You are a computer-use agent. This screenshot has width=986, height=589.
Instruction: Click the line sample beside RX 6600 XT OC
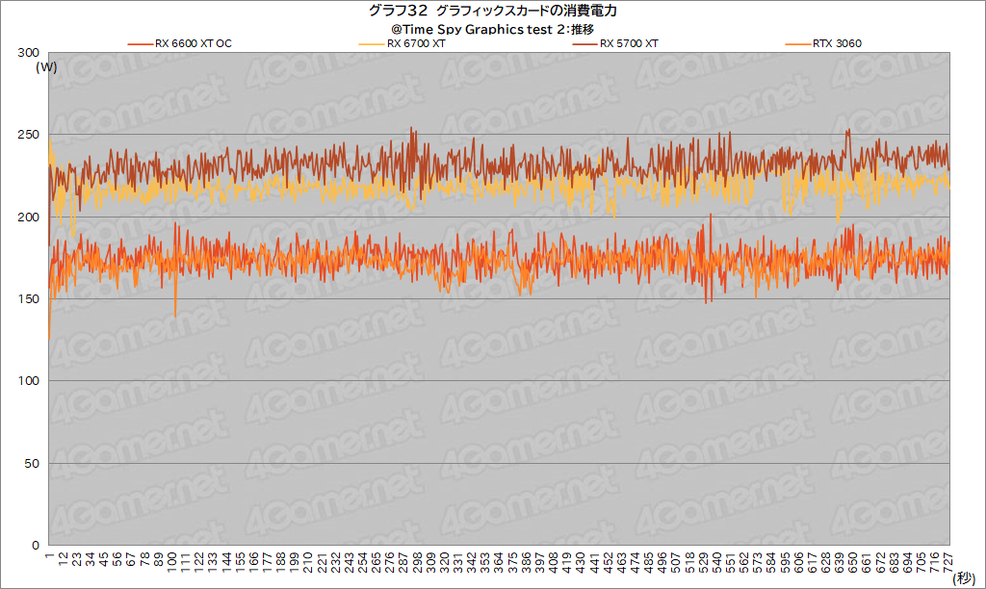tap(141, 44)
